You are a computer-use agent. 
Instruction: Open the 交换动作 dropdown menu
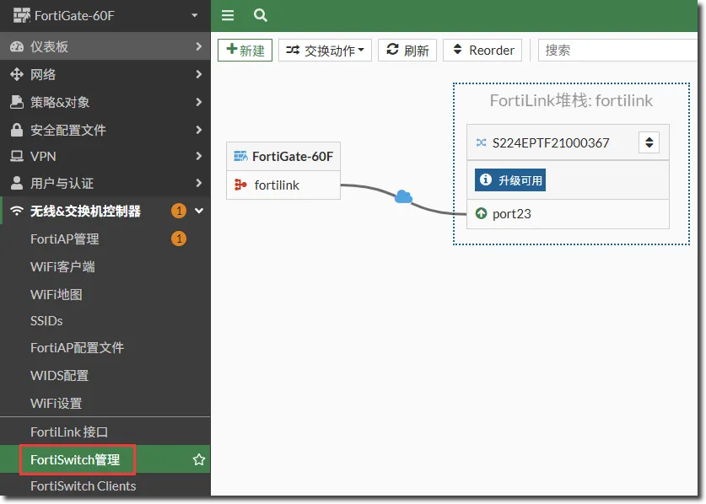[x=325, y=51]
